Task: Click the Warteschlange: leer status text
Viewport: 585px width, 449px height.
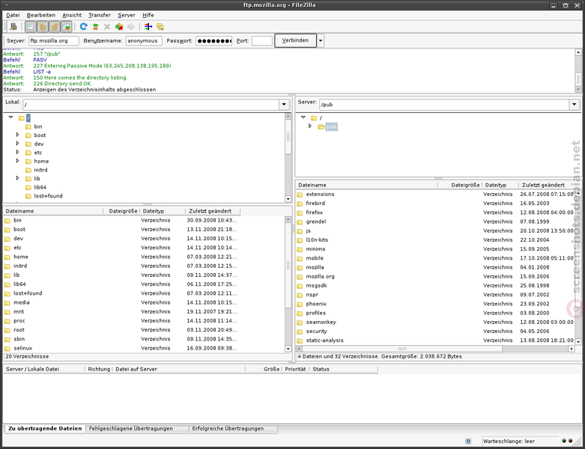Action: point(509,442)
